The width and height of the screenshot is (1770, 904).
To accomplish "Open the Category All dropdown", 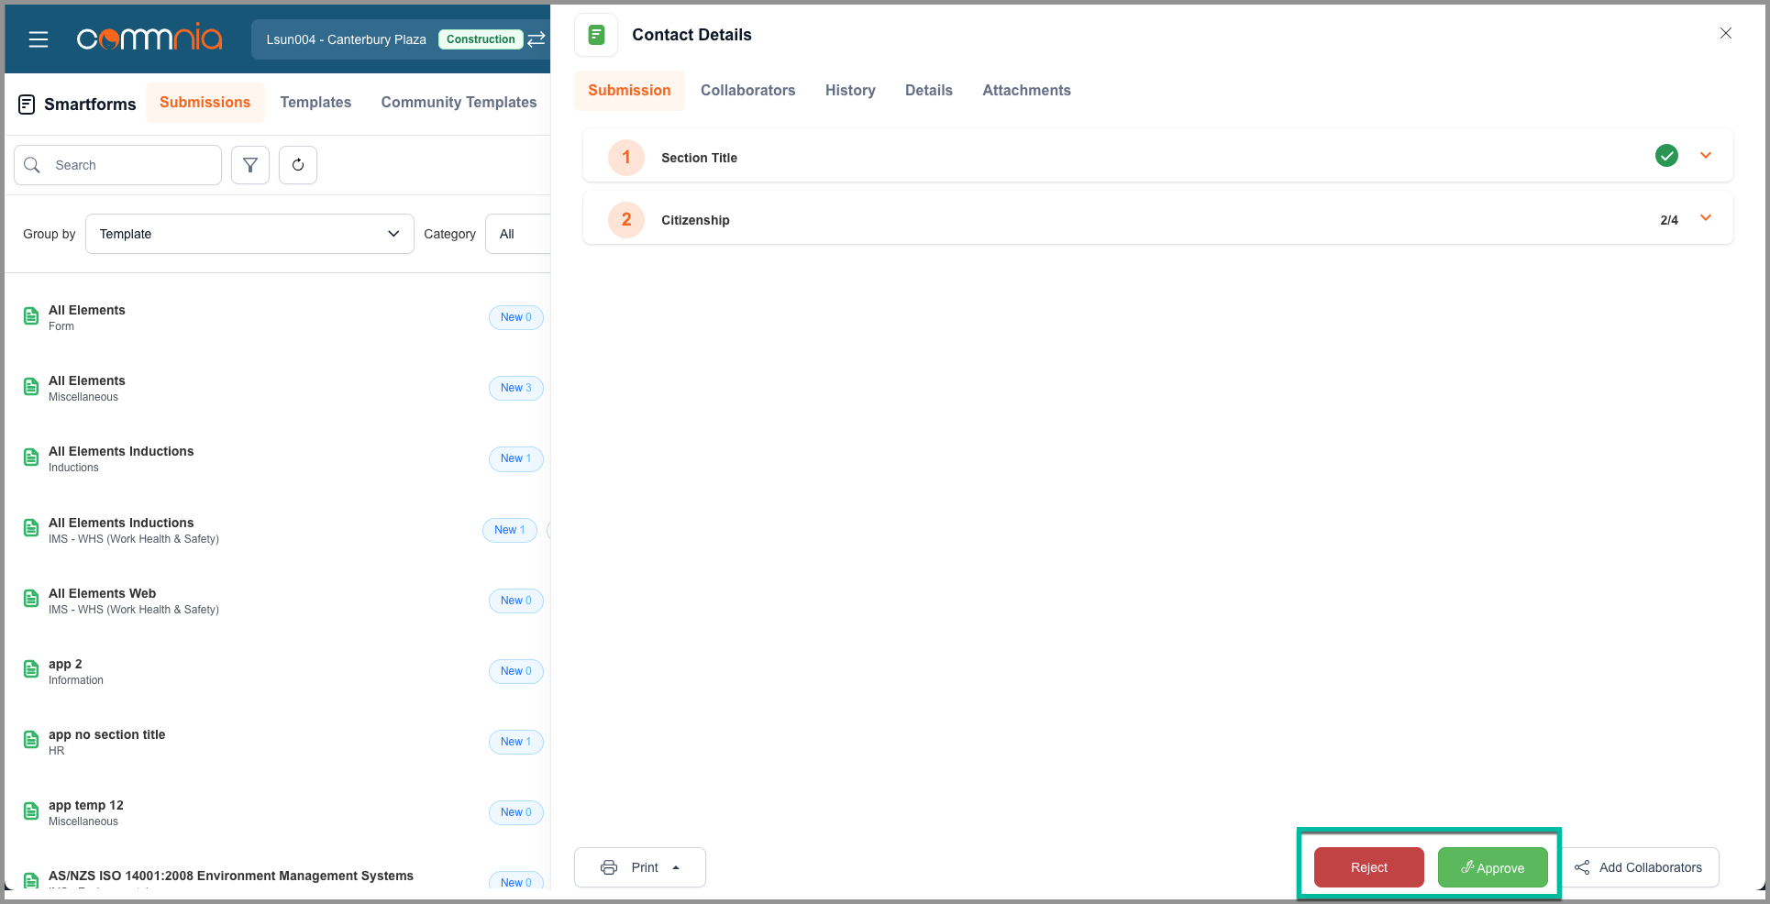I will click(x=517, y=234).
